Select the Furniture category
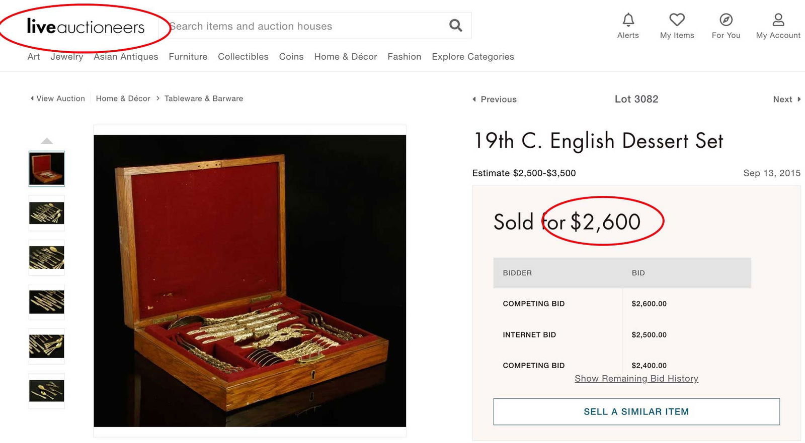This screenshot has height=443, width=805. click(188, 57)
